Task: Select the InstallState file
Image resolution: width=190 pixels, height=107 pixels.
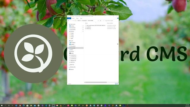Action: coord(89,27)
